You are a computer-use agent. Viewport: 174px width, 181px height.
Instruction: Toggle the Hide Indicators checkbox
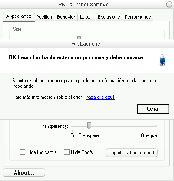click(22, 152)
